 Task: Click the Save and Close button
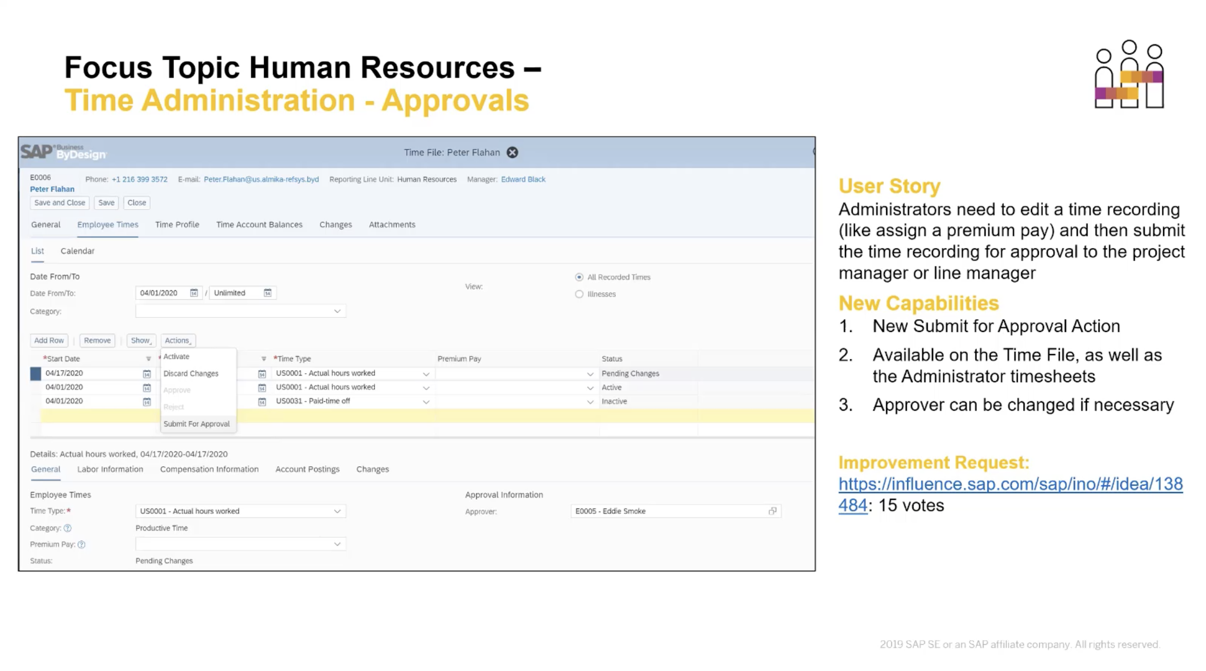click(60, 203)
